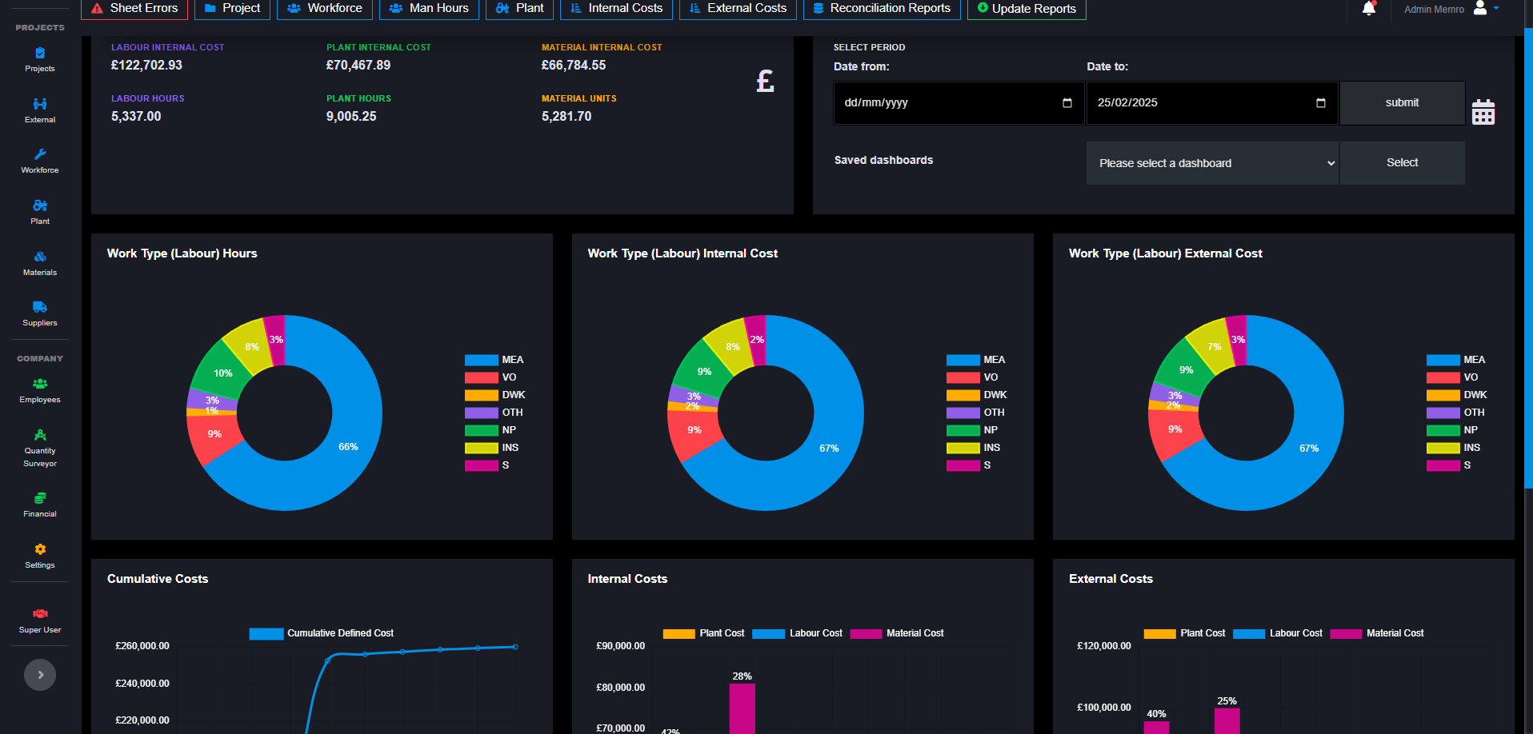Click 66% MEA slice in Labour Hours donut
Image resolution: width=1533 pixels, height=734 pixels.
[348, 446]
